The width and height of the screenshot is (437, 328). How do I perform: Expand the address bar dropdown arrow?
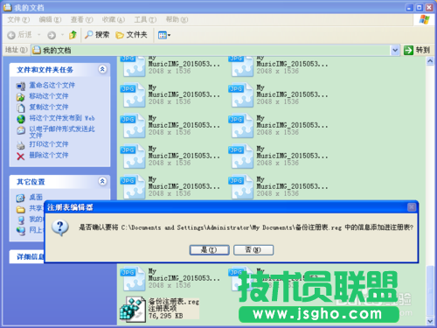tap(395, 50)
